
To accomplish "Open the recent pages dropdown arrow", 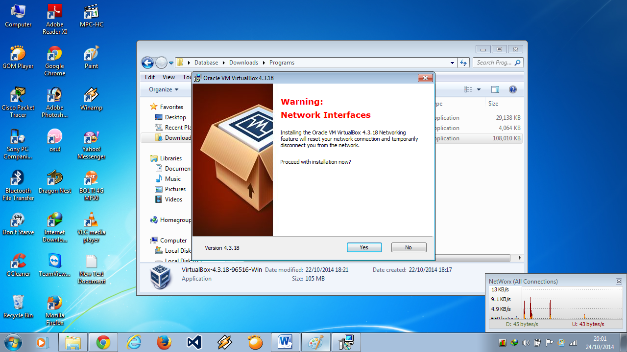I will [x=171, y=63].
